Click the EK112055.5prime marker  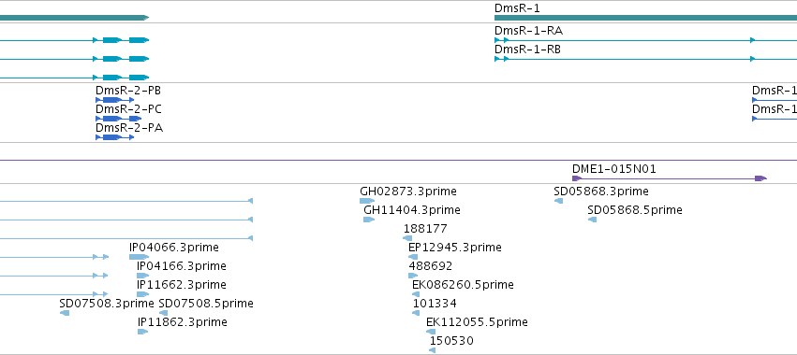point(431,332)
